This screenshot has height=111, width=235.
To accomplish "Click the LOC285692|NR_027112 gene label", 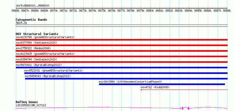I will (x=31, y=105).
